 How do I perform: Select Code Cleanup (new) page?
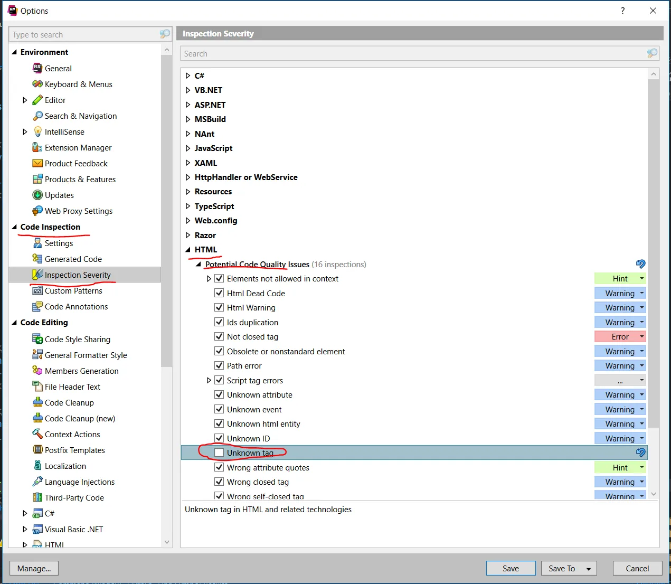coord(80,418)
